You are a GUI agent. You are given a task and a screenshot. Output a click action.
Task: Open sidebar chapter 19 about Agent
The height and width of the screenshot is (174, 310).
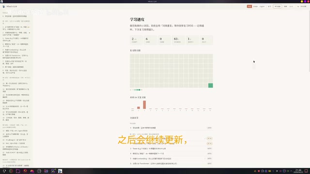tap(16, 140)
